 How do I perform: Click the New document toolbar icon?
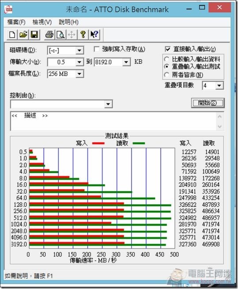coord(12,34)
